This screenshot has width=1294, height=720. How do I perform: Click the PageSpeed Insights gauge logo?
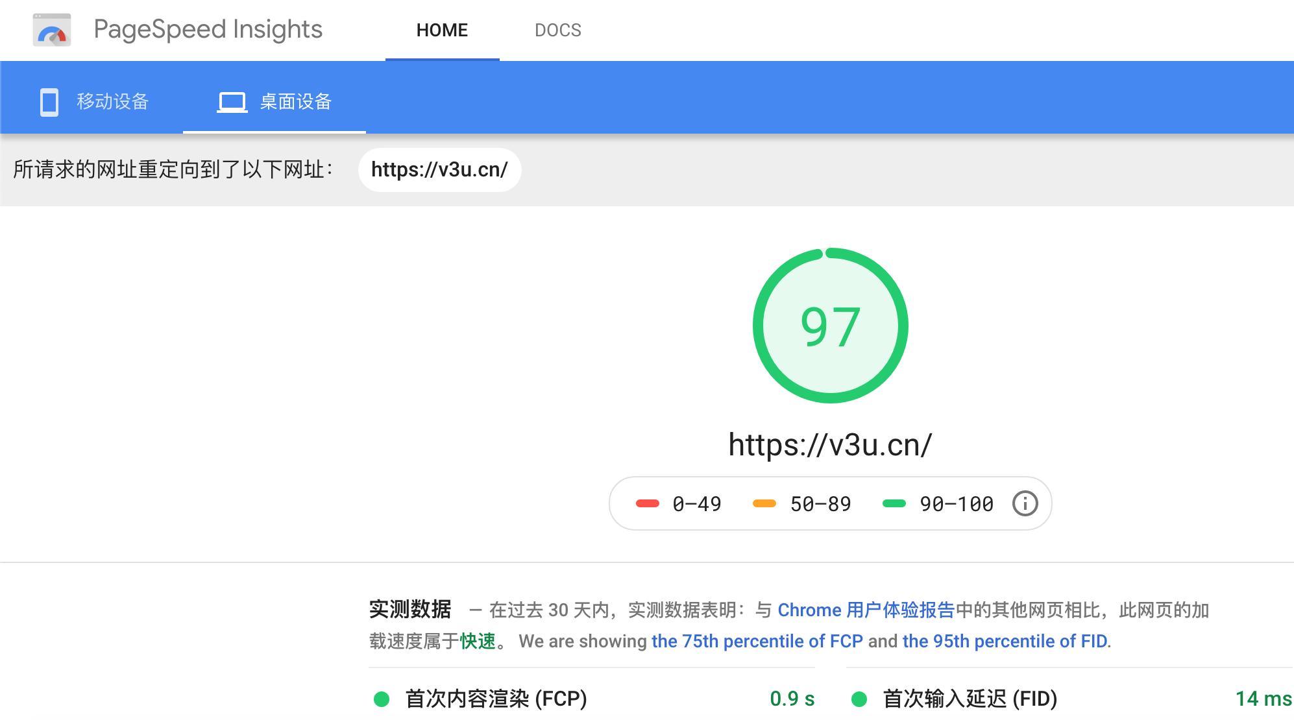click(x=53, y=30)
